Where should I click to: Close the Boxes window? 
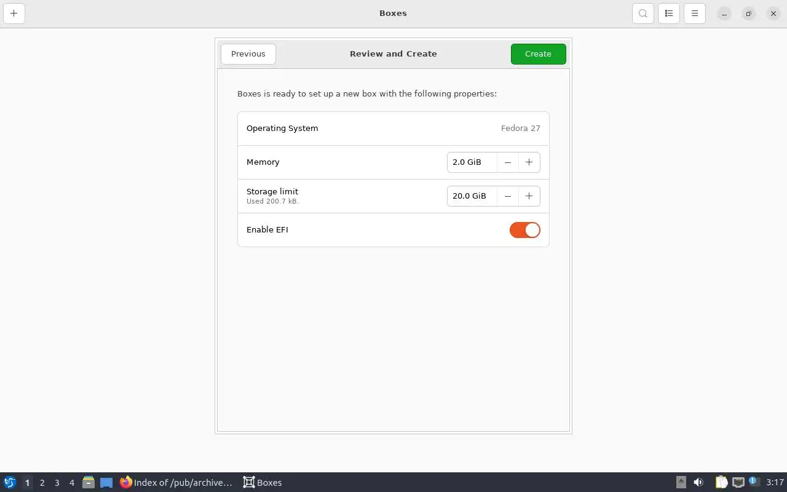point(773,14)
